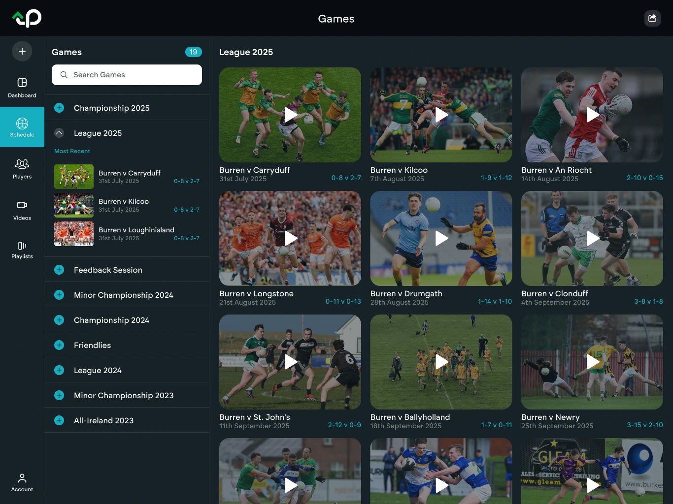The height and width of the screenshot is (504, 673).
Task: Play the Burren v An Riocht video
Action: pos(593,115)
